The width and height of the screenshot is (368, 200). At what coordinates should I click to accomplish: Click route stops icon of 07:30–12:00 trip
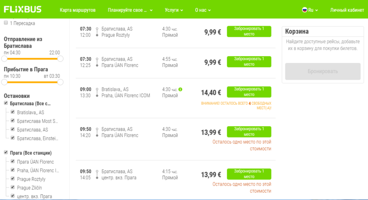97,32
